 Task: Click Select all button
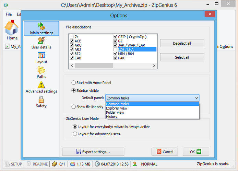(x=182, y=57)
